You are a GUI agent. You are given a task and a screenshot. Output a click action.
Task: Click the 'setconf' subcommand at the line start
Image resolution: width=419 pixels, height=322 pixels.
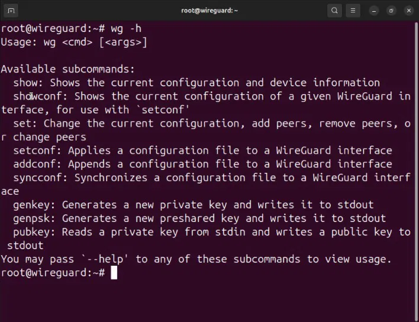pos(34,150)
